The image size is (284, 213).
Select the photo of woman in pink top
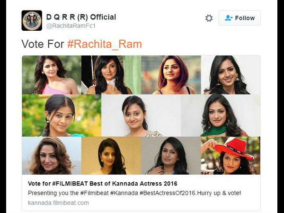51,75
